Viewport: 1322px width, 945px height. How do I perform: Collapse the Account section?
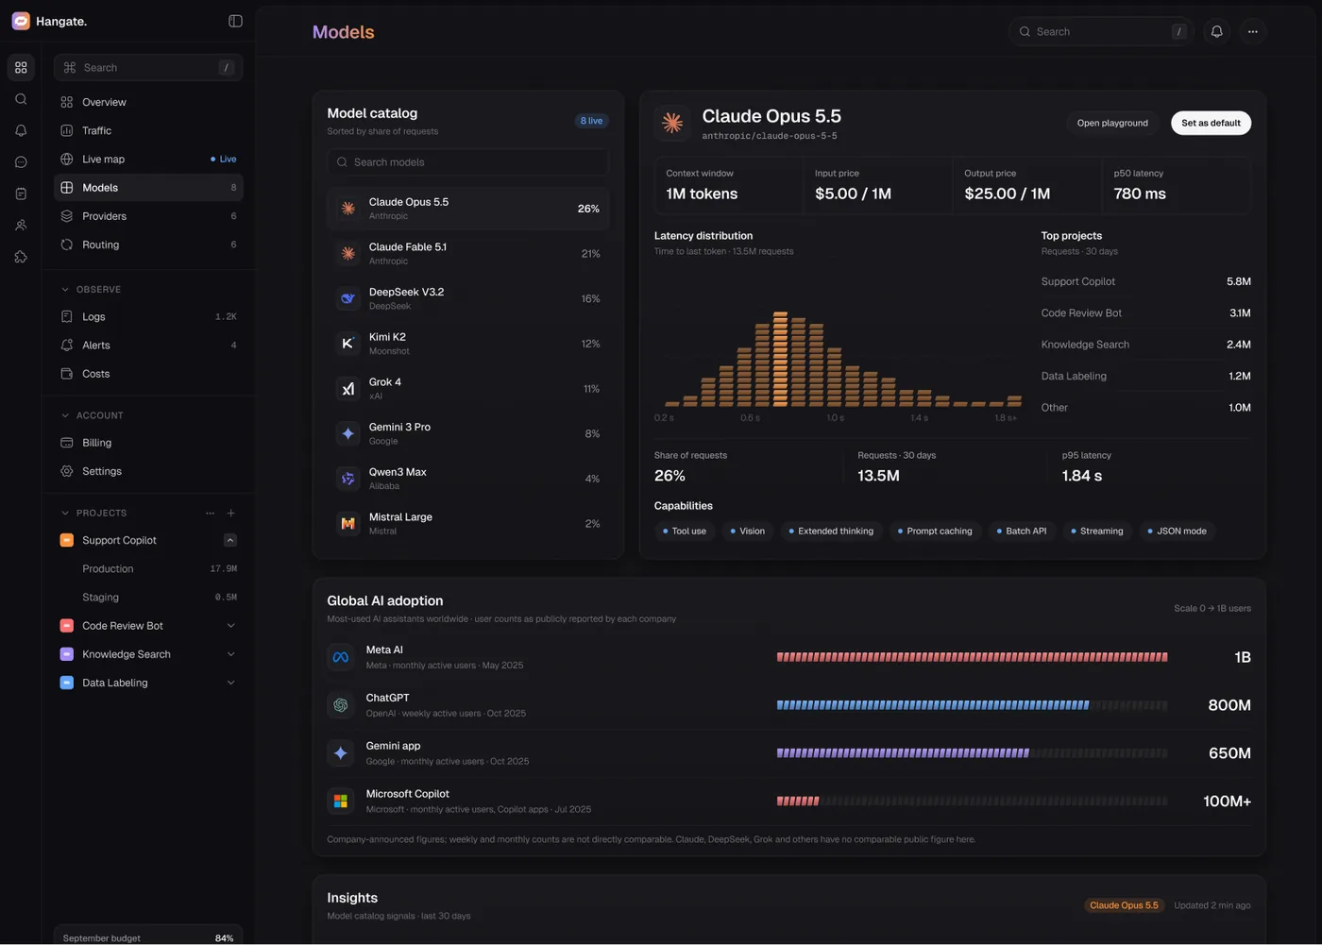[65, 415]
